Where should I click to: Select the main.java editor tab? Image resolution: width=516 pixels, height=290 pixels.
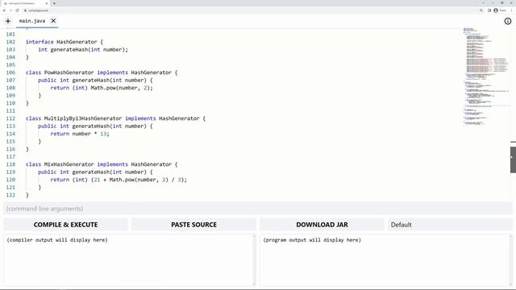point(32,21)
